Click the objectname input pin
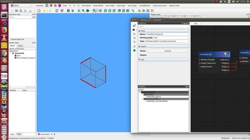Viewport: 250px width, 140px height. [200, 67]
